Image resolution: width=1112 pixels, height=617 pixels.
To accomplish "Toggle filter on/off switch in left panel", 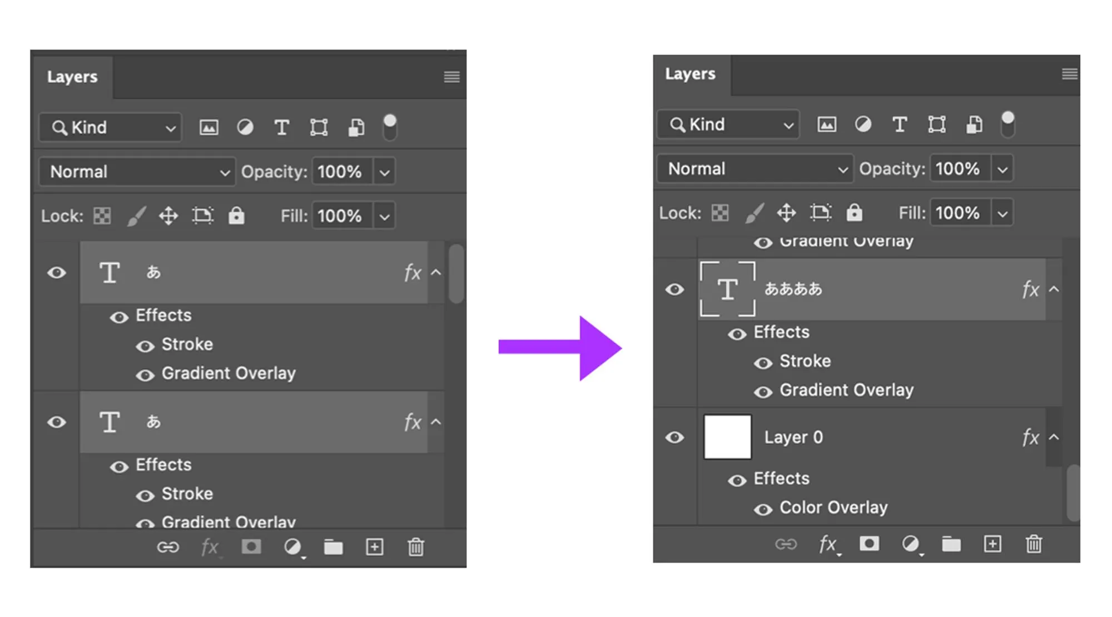I will click(x=390, y=127).
